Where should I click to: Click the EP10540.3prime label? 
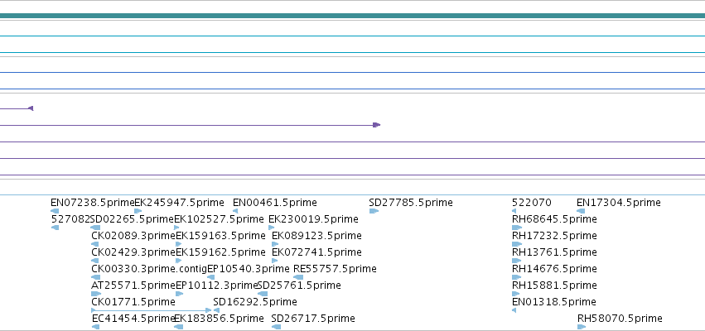(249, 269)
